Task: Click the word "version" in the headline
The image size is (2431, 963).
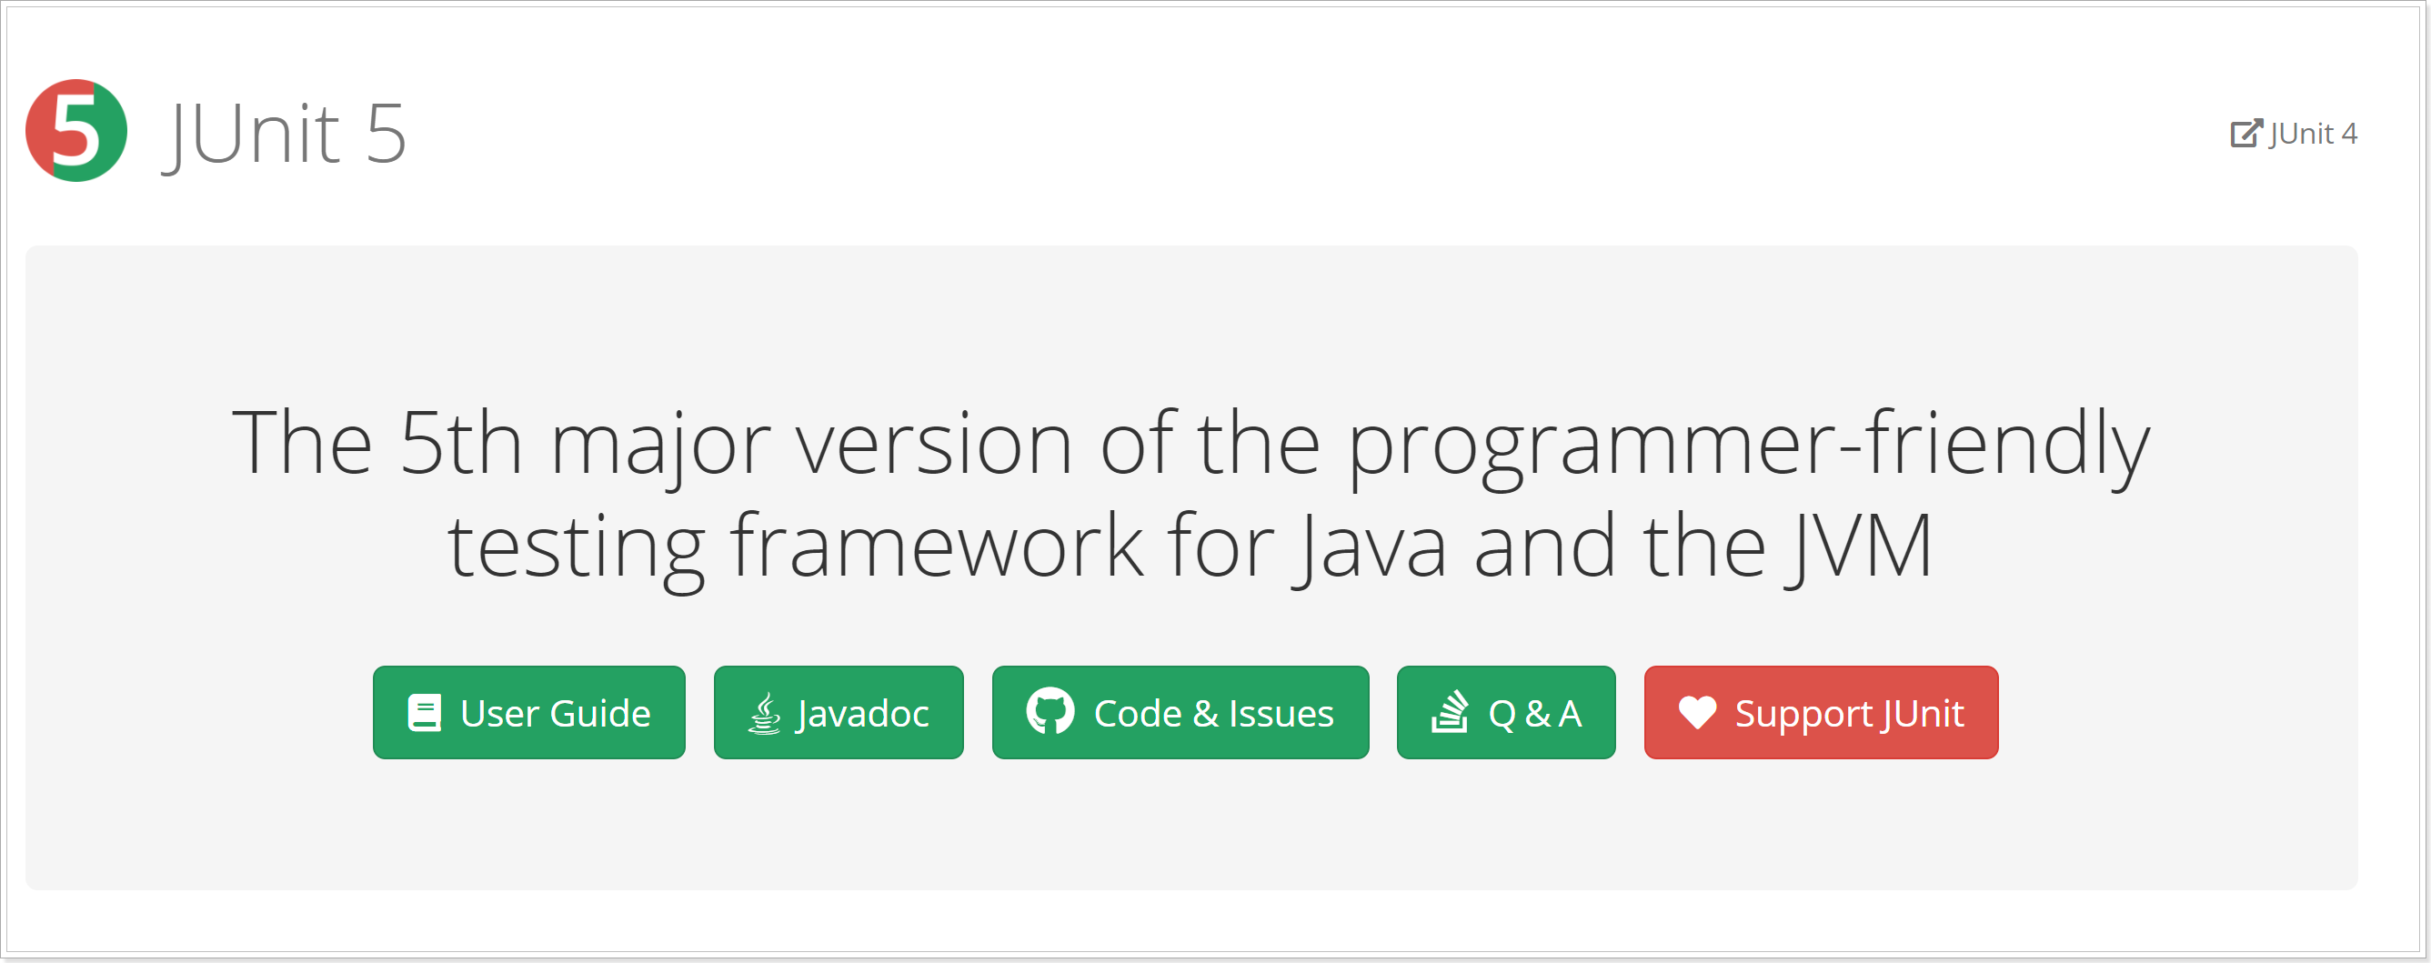Action: pos(934,443)
